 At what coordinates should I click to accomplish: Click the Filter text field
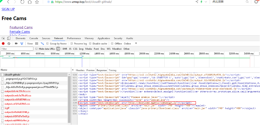point(17,49)
